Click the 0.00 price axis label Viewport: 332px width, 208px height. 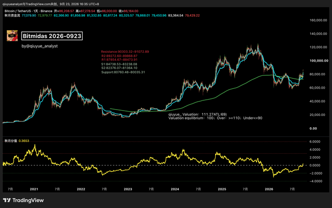click(x=313, y=129)
